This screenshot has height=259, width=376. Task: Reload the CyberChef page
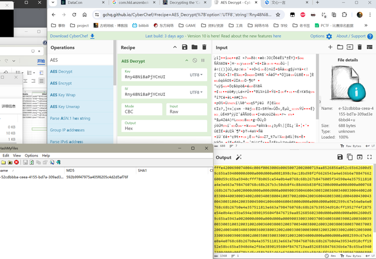[74, 15]
